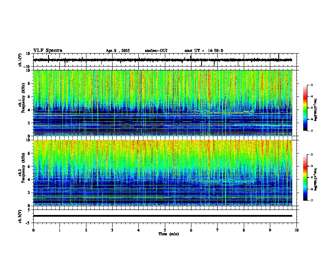
Task: Click time axis tick label '1'
Action: click(x=59, y=230)
